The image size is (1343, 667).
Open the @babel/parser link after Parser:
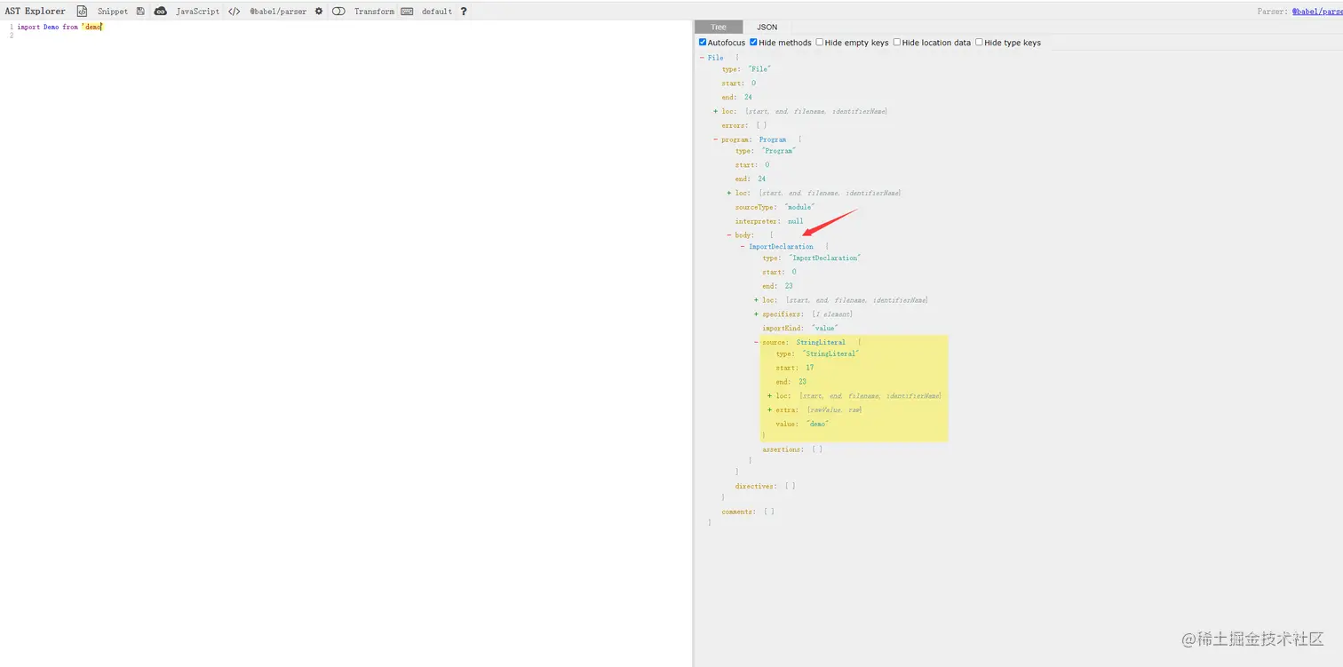click(1317, 12)
